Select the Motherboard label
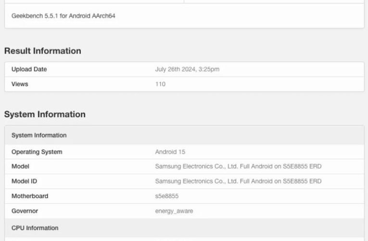 click(x=30, y=196)
